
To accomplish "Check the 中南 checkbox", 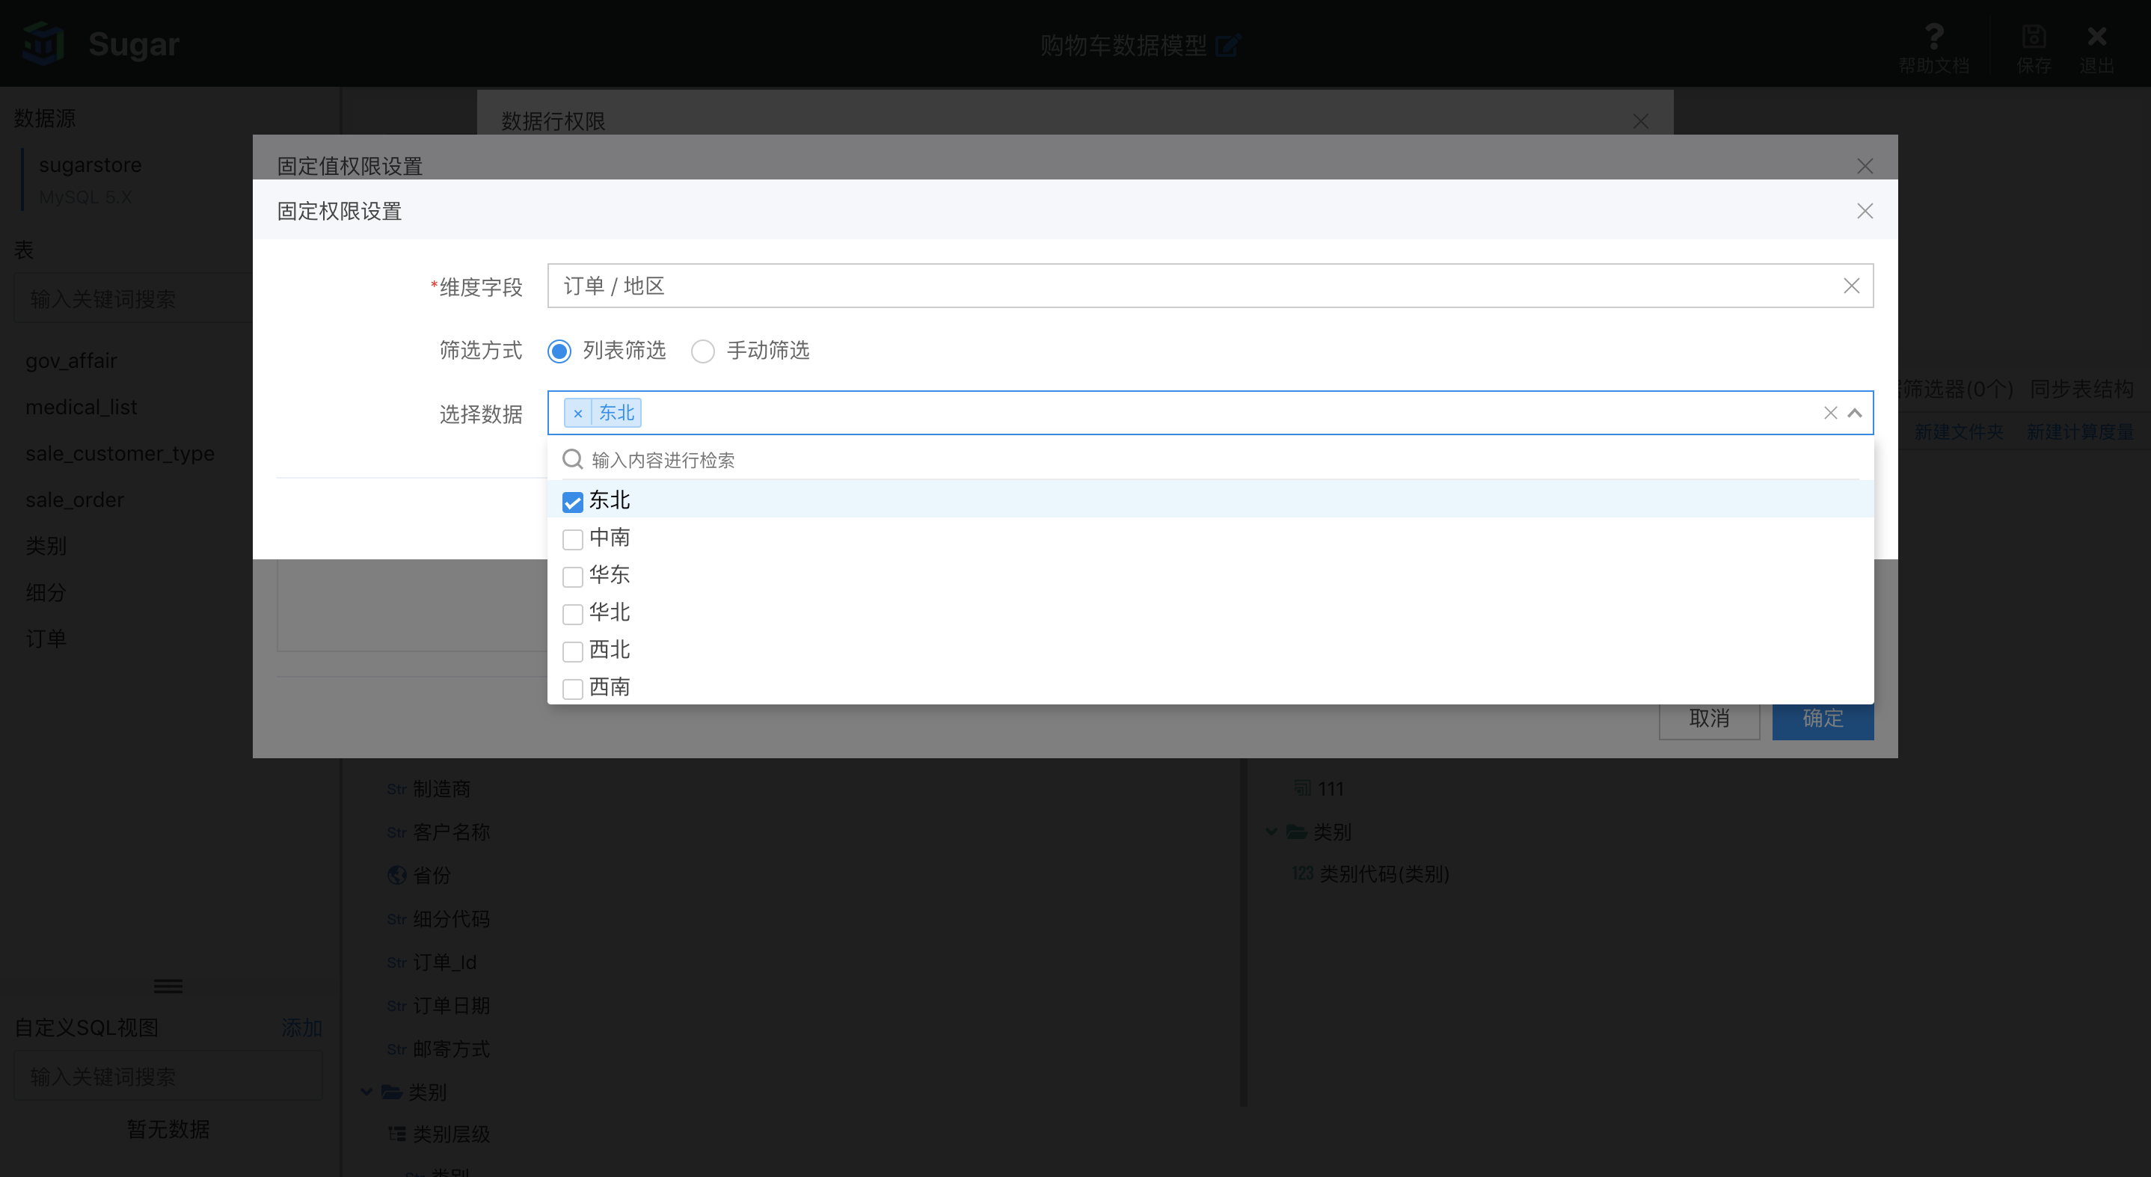I will (x=573, y=539).
